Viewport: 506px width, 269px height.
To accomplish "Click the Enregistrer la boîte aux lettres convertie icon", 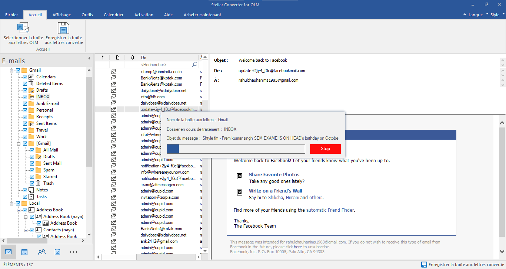I will pos(63,28).
